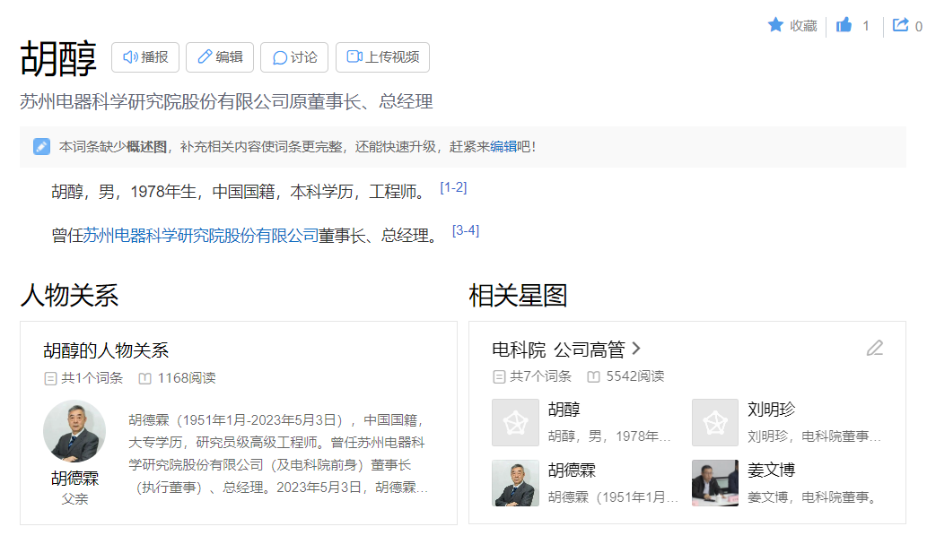
Task: Click 父亲 relationship label
Action: (74, 499)
